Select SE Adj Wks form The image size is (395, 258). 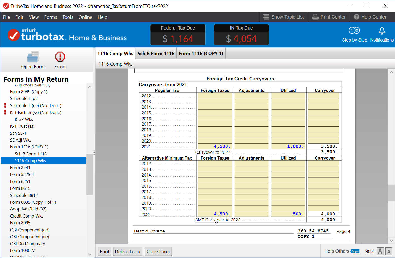(x=21, y=140)
